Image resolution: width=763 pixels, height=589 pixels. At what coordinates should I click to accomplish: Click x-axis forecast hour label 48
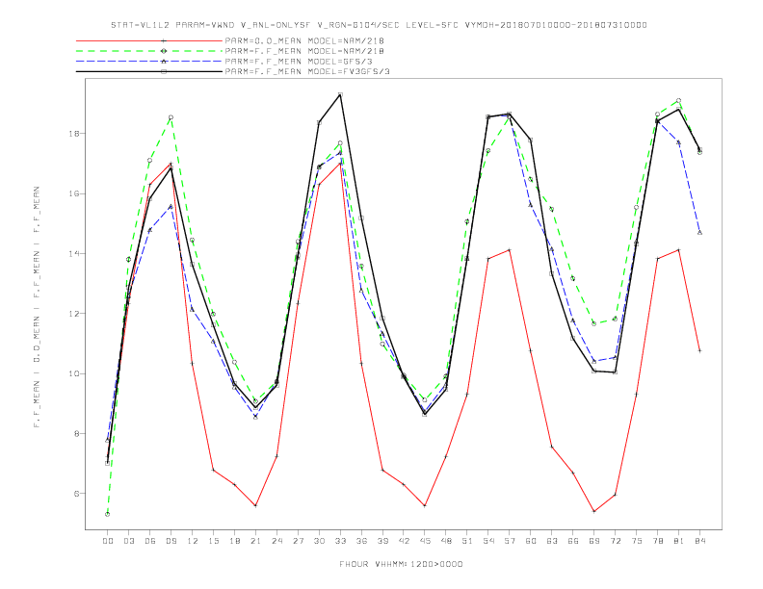pos(446,541)
